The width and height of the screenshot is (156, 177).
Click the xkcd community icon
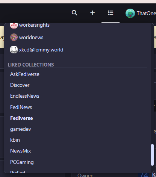click(x=14, y=50)
